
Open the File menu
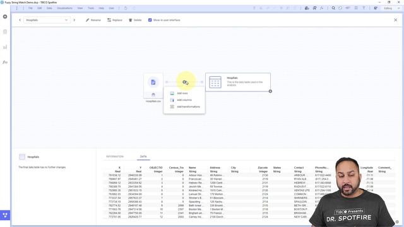(x=30, y=8)
